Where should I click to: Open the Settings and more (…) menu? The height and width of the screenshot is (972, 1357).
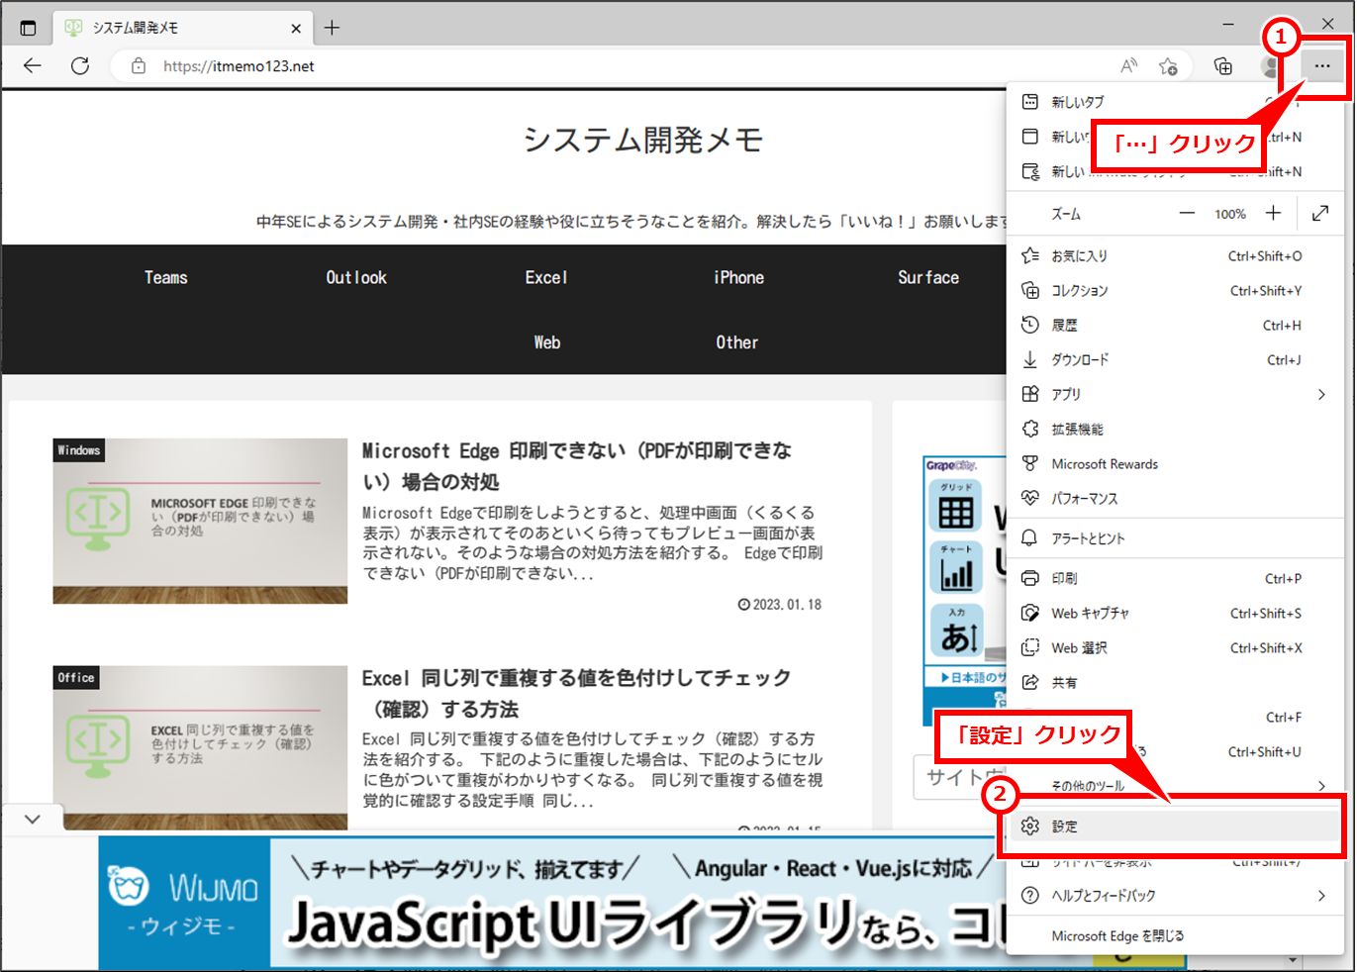point(1321,66)
